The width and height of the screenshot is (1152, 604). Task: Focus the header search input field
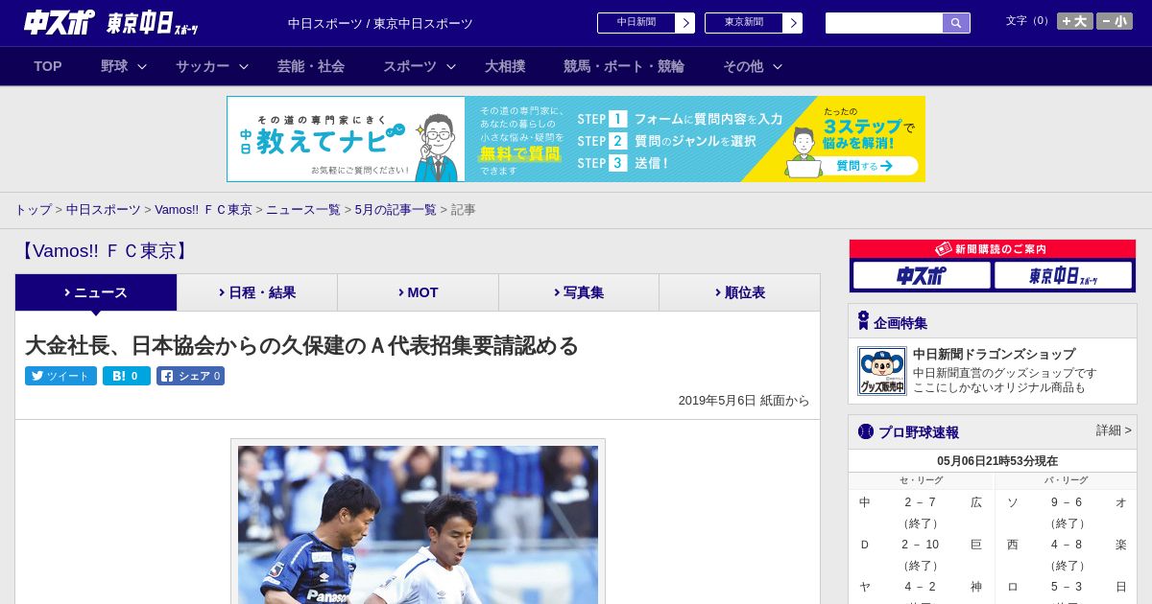[884, 23]
